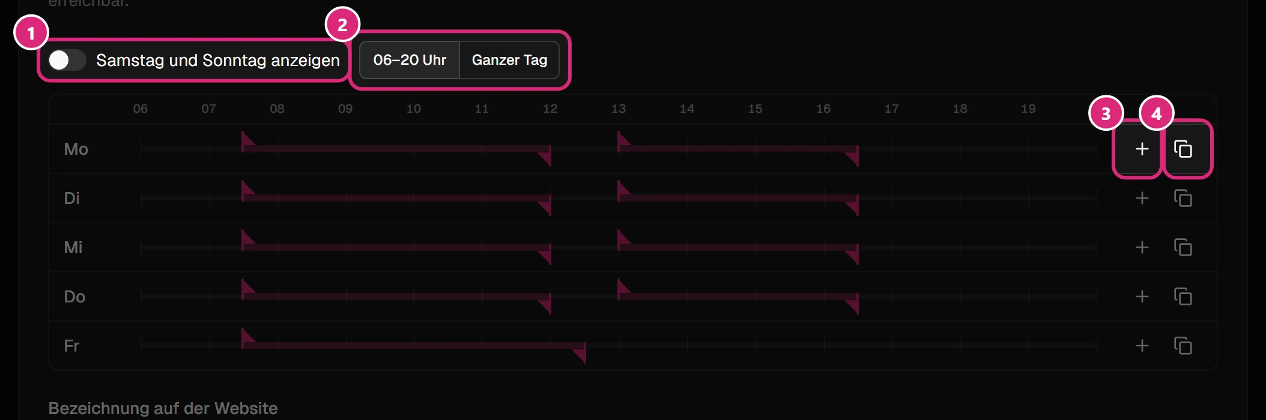
Task: Click the 12 hour header label
Action: click(550, 109)
